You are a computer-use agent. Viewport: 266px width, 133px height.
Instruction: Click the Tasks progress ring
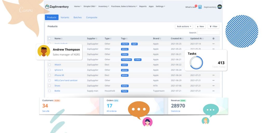tap(196, 63)
